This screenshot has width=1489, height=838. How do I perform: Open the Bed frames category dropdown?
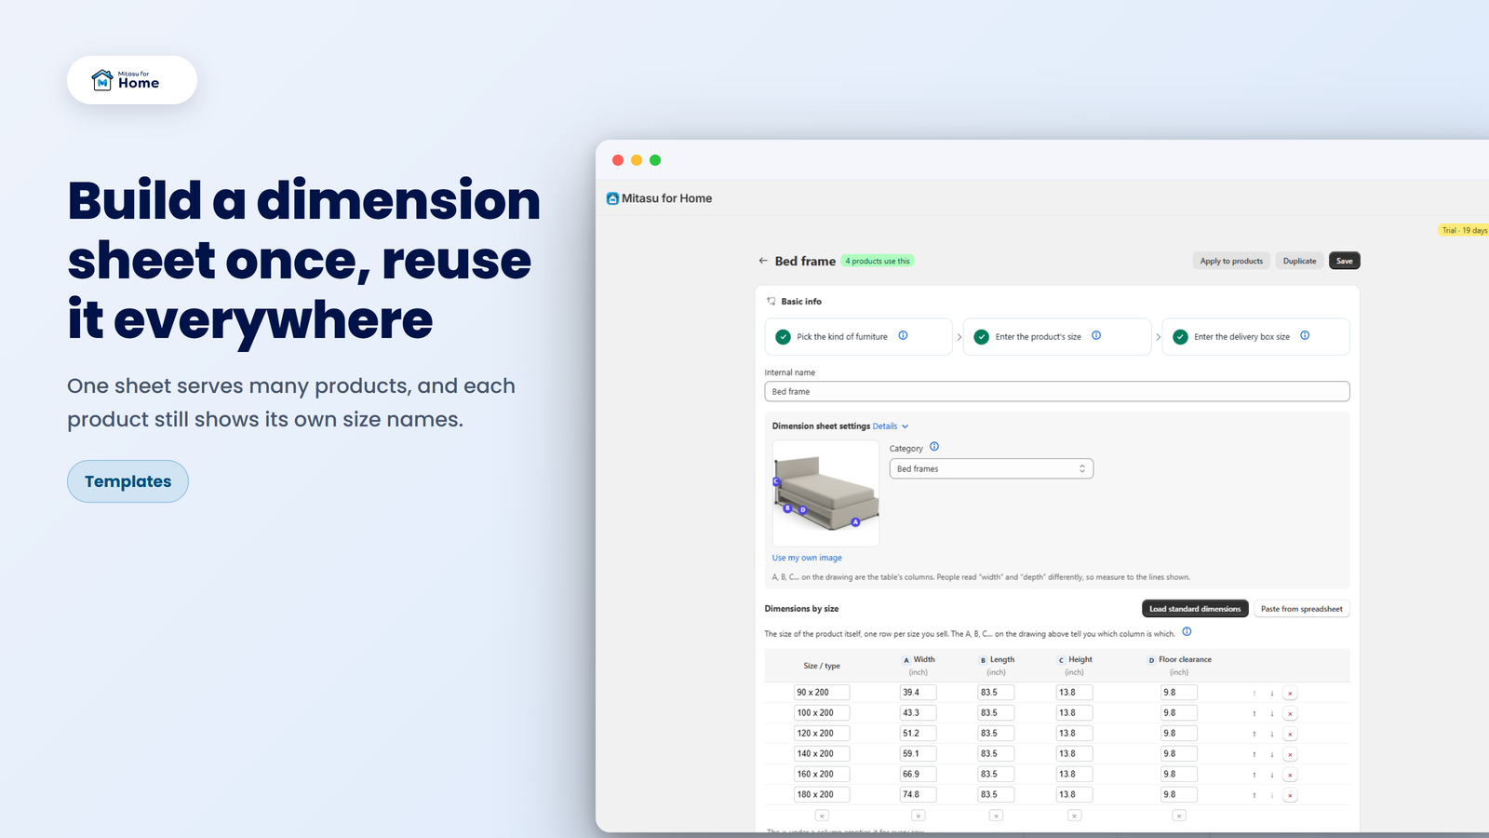tap(991, 468)
